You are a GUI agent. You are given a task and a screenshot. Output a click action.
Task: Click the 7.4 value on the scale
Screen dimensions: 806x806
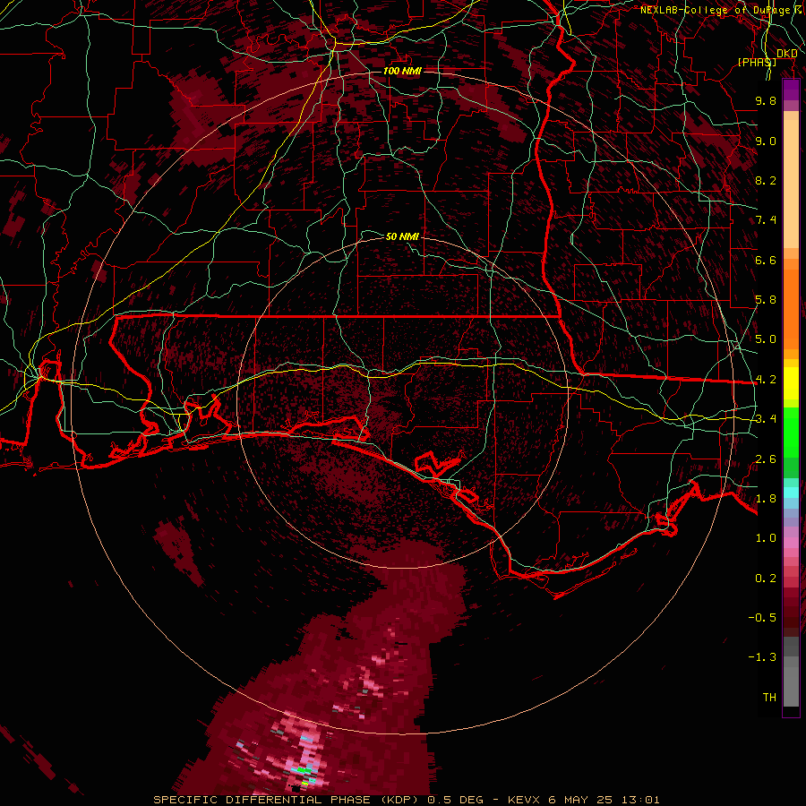[766, 220]
